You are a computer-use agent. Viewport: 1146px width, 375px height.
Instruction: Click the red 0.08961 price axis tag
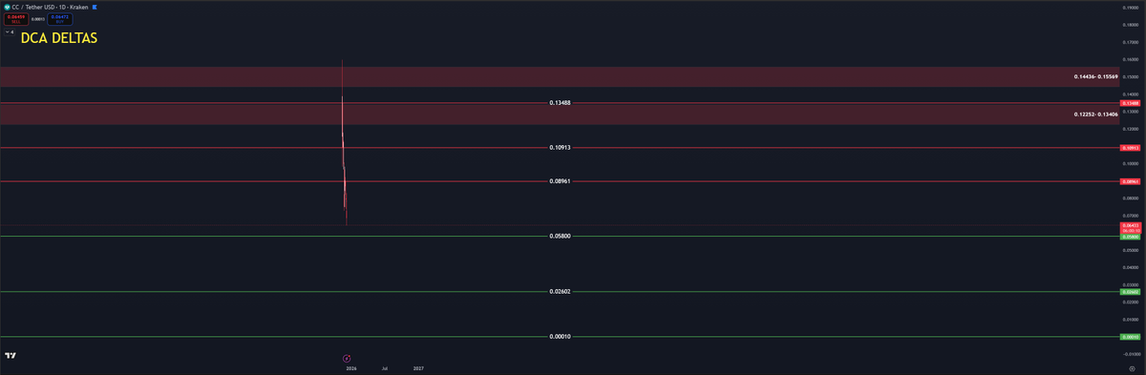pos(1130,181)
